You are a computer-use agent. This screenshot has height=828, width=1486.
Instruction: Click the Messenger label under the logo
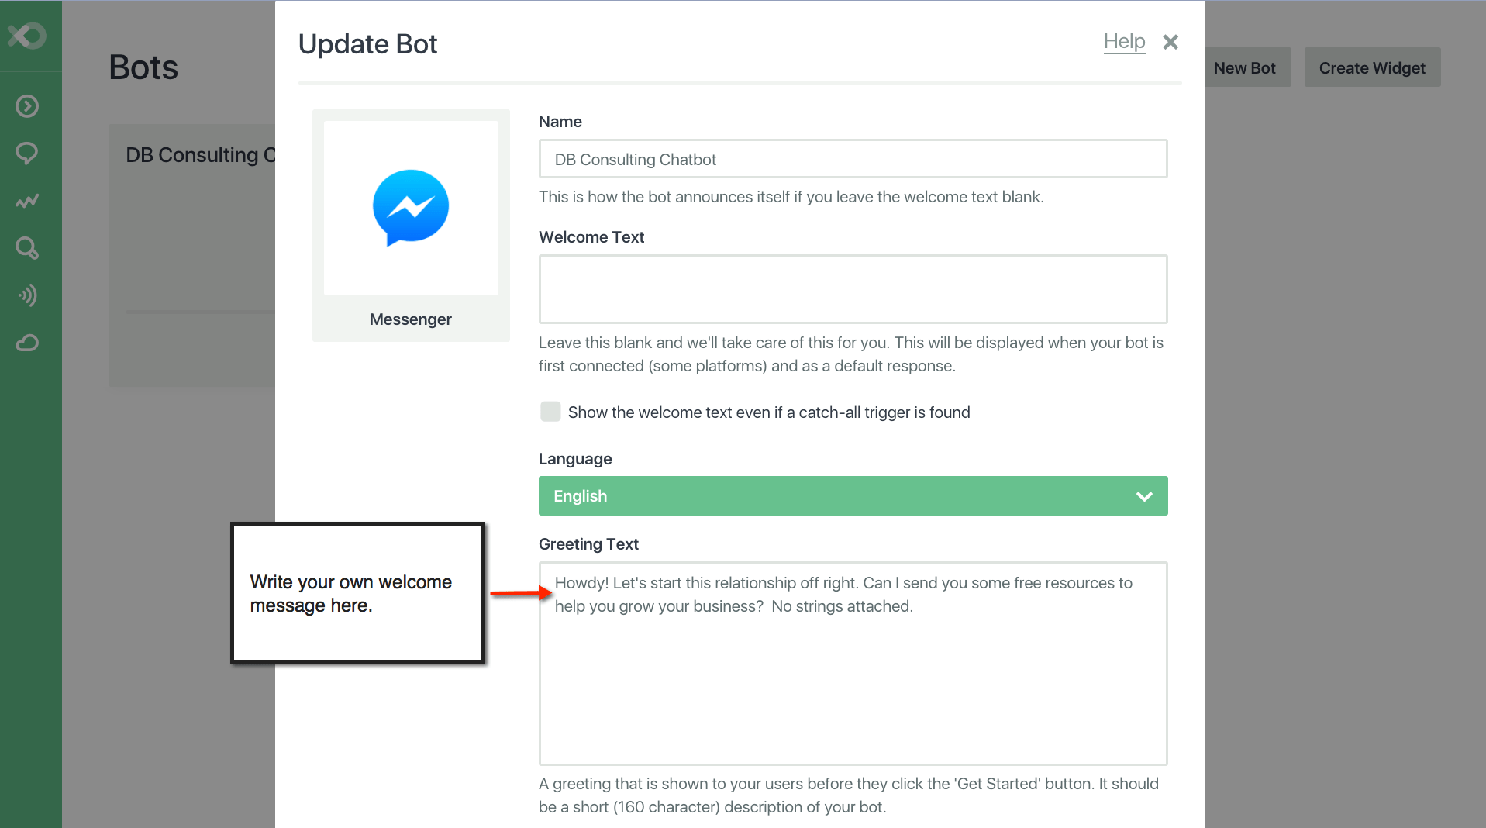(x=411, y=319)
